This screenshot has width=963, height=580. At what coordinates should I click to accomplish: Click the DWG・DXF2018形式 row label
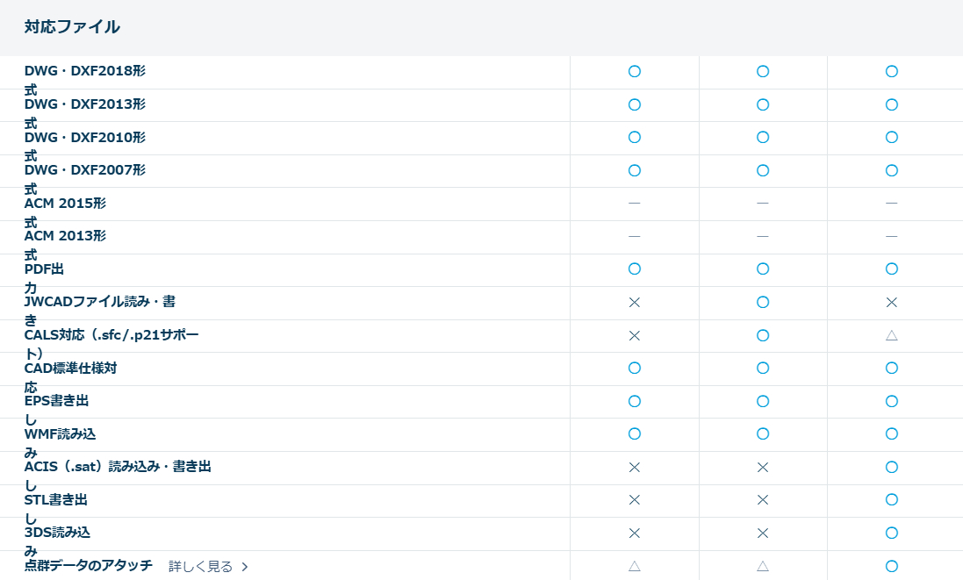pos(84,72)
